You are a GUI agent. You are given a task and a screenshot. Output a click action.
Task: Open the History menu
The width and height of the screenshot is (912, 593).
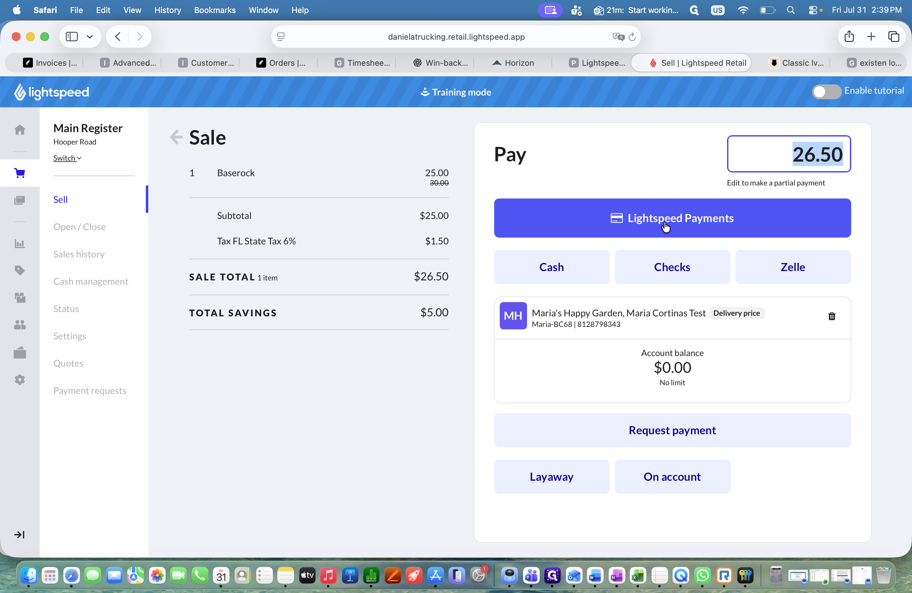click(168, 10)
